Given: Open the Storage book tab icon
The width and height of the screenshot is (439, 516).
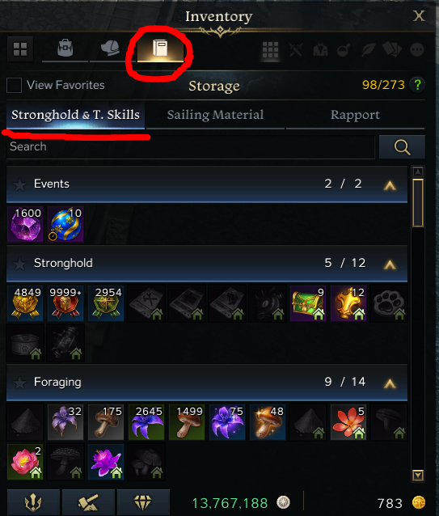Looking at the screenshot, I should tap(160, 49).
